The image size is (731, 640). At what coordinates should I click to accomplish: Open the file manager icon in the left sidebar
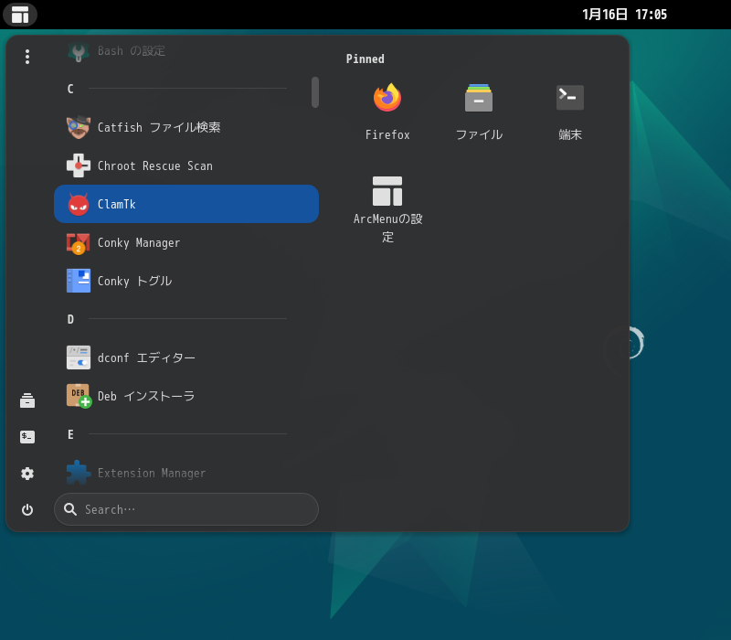(x=27, y=400)
